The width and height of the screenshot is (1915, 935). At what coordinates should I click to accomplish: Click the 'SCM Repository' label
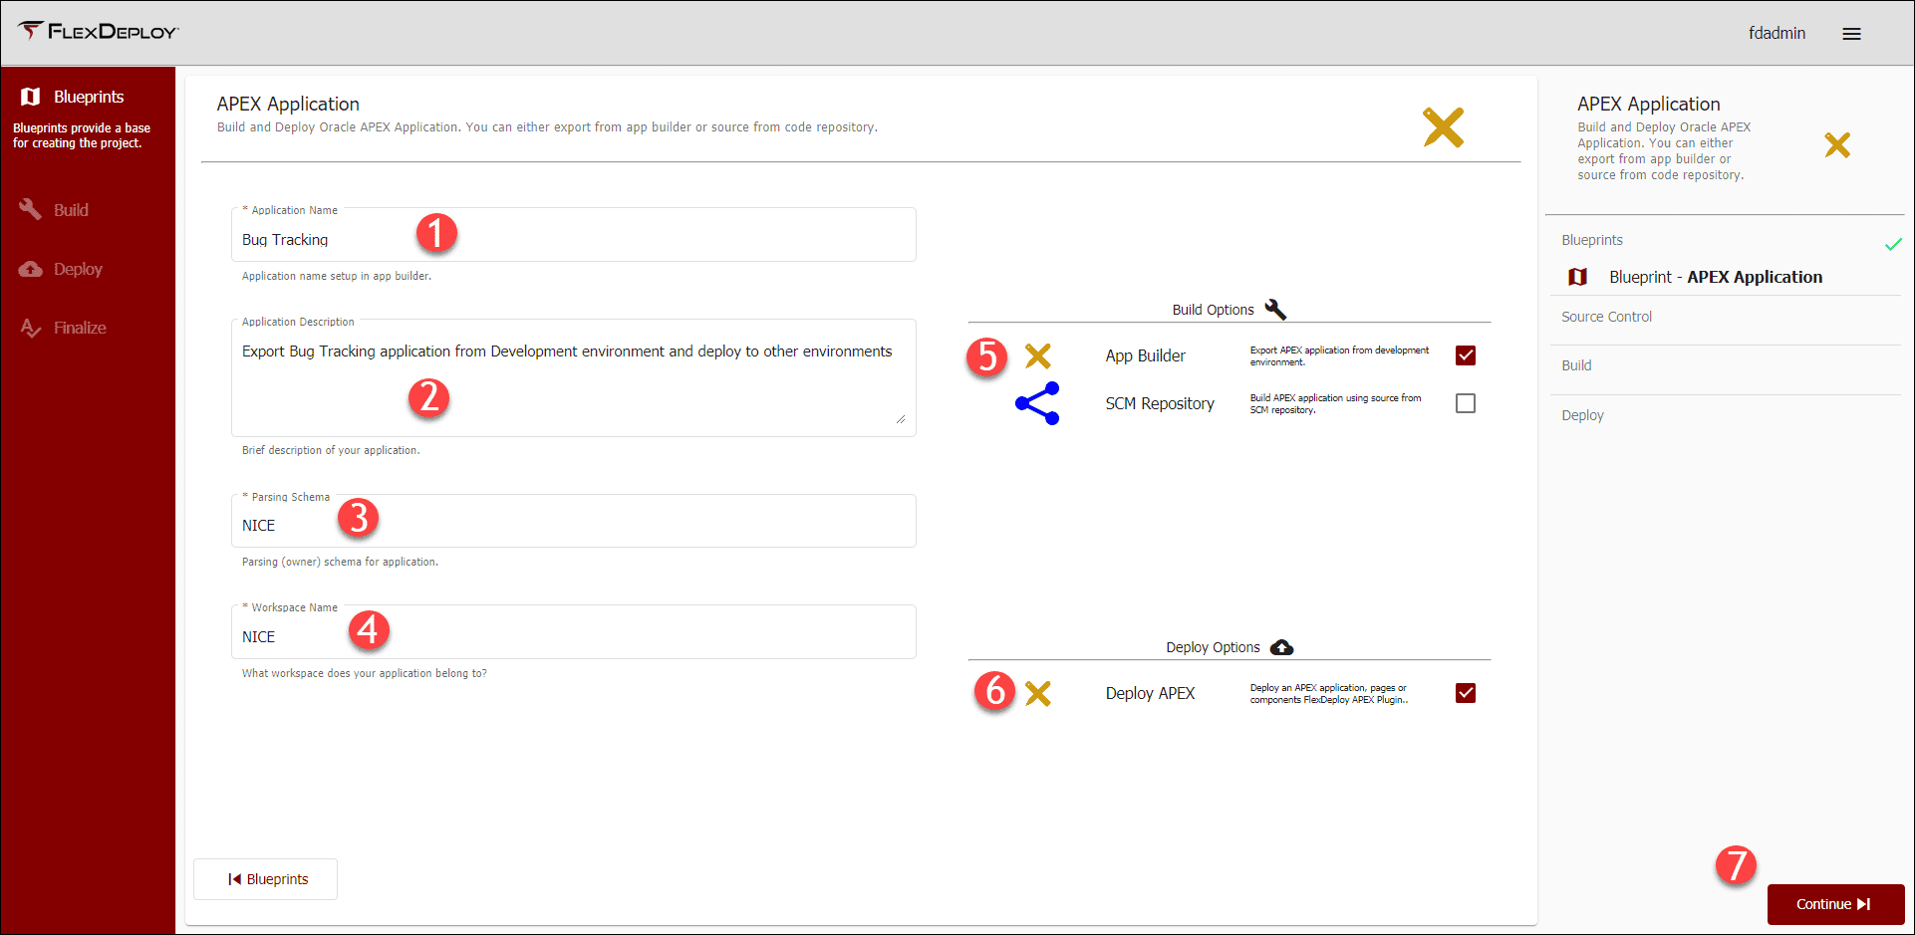tap(1160, 403)
